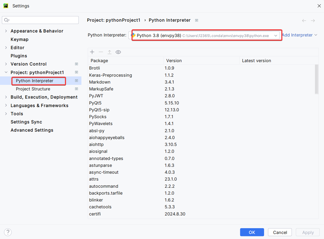Click the Python icon in interpreter field
The height and width of the screenshot is (239, 324).
(x=133, y=35)
